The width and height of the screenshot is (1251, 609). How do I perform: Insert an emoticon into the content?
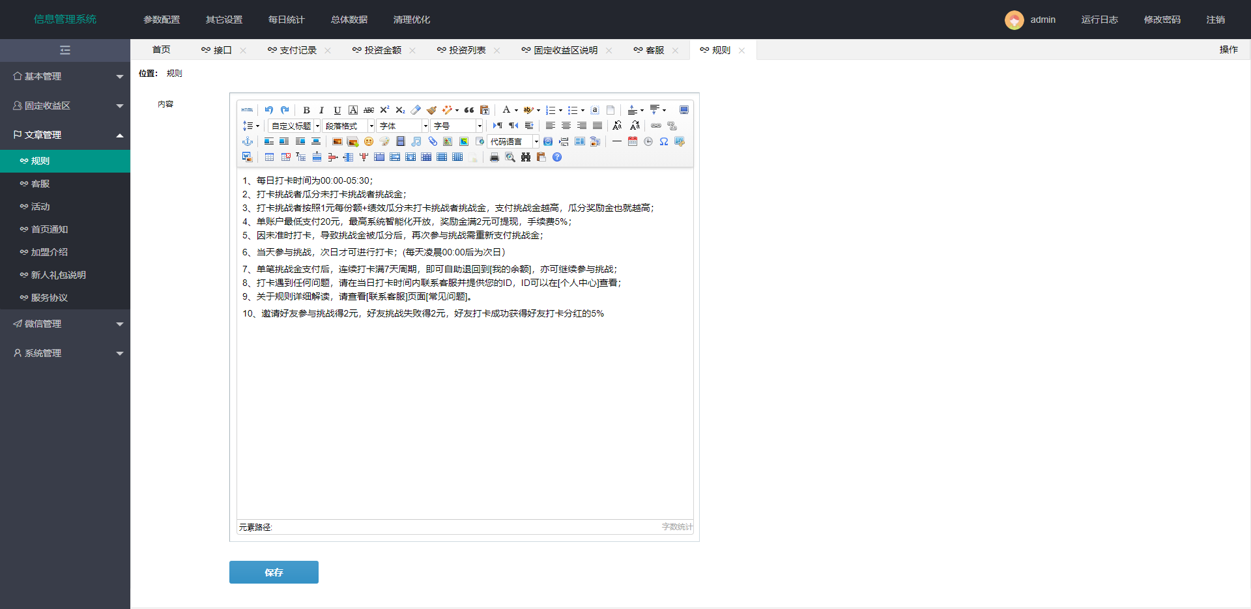click(x=369, y=141)
